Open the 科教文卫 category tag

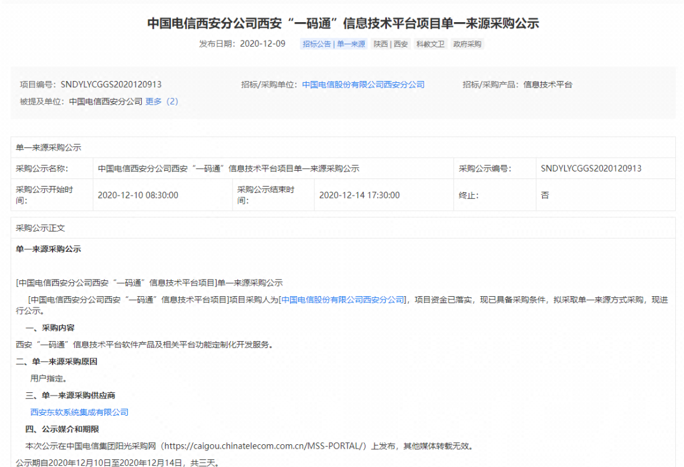430,44
